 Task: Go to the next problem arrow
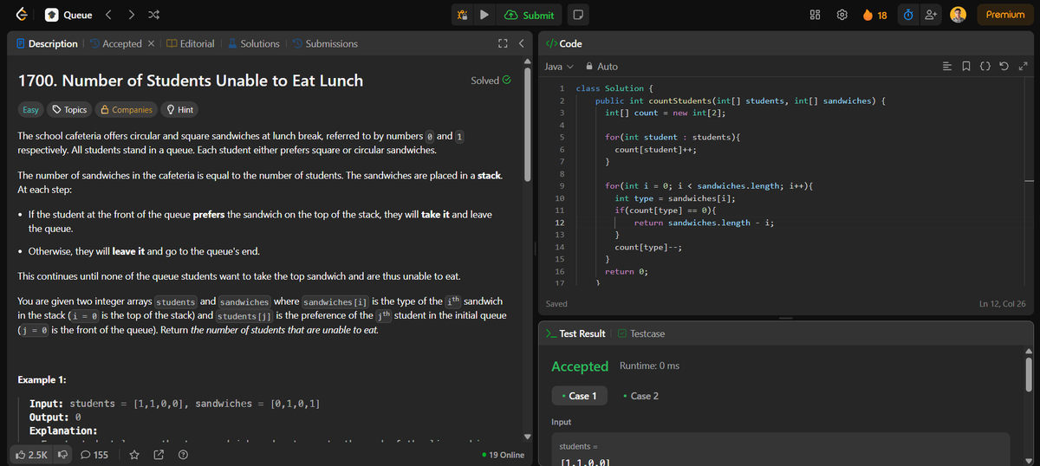point(132,15)
